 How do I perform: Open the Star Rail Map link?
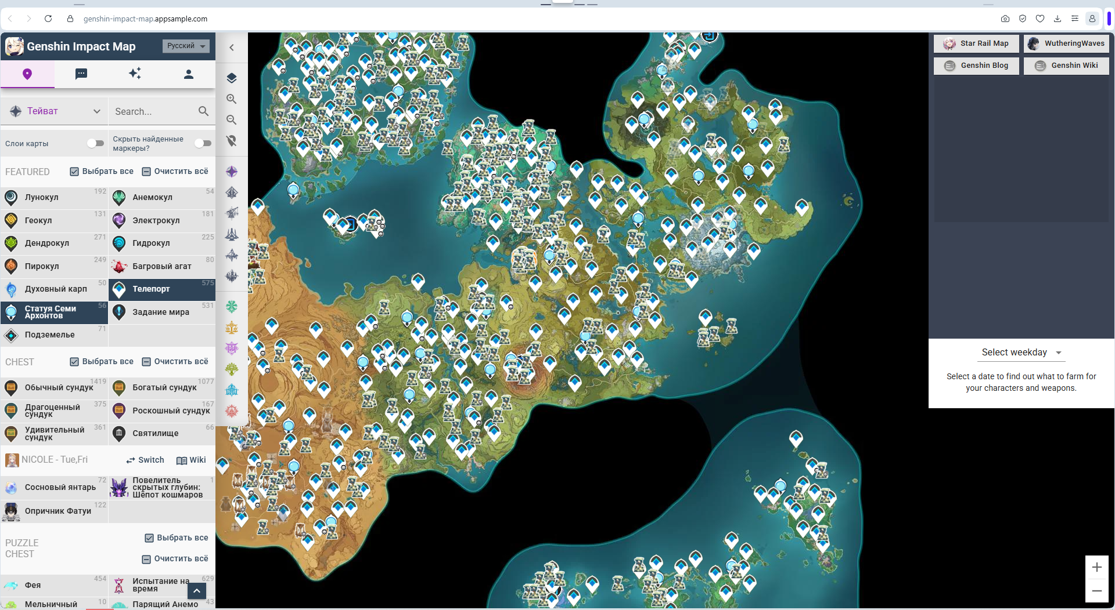click(x=976, y=43)
